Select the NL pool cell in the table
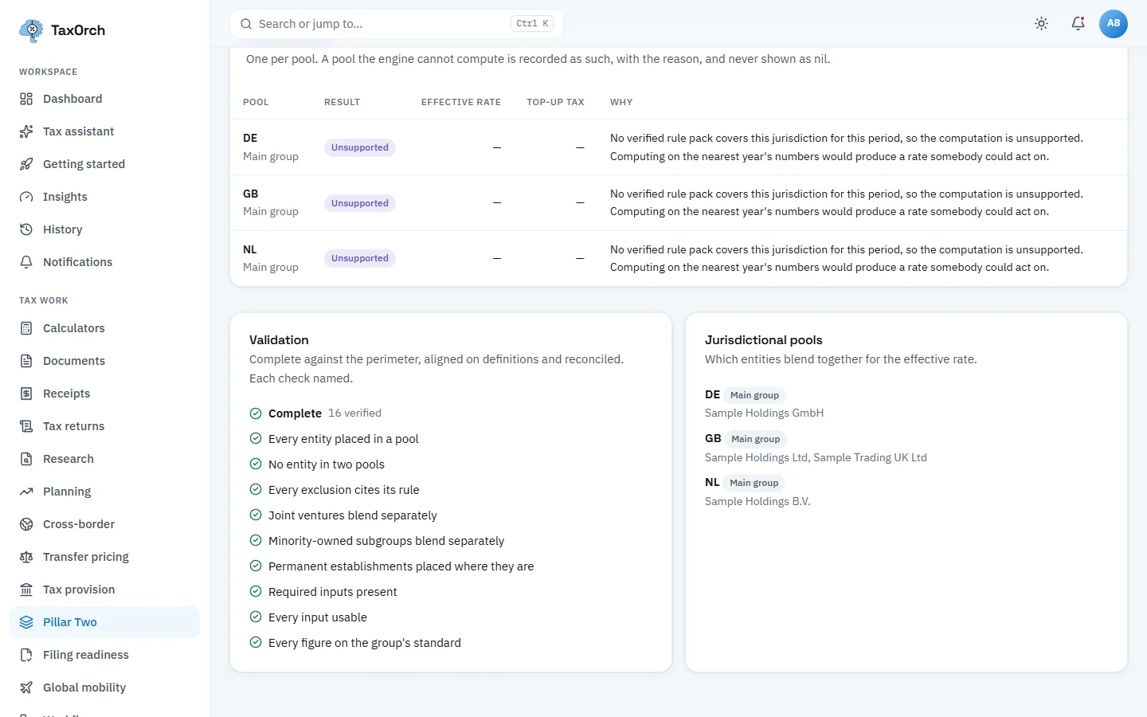This screenshot has height=717, width=1147. (x=271, y=258)
